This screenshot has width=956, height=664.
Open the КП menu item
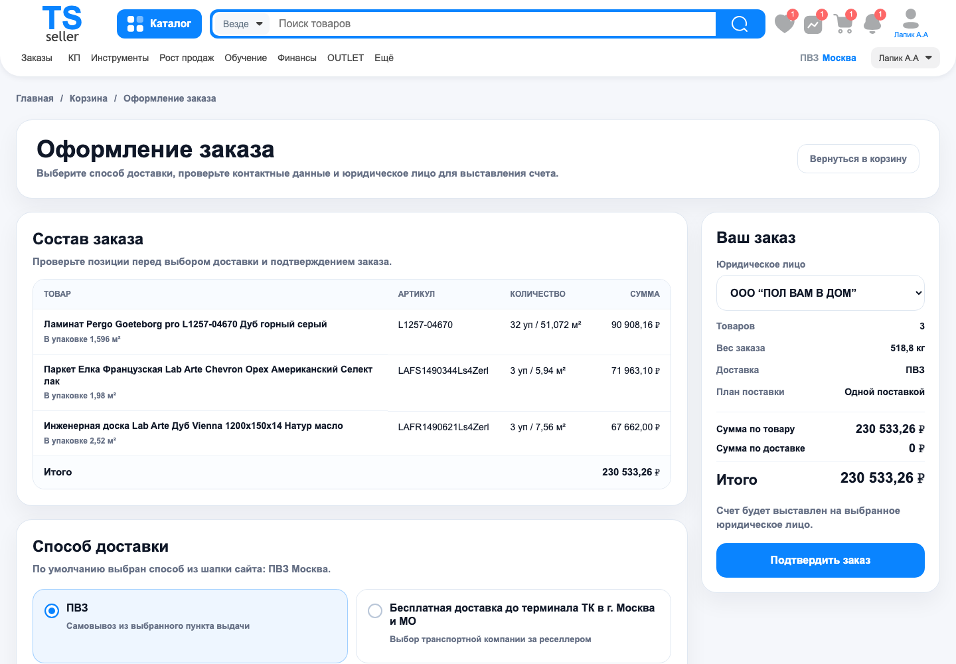pos(74,58)
